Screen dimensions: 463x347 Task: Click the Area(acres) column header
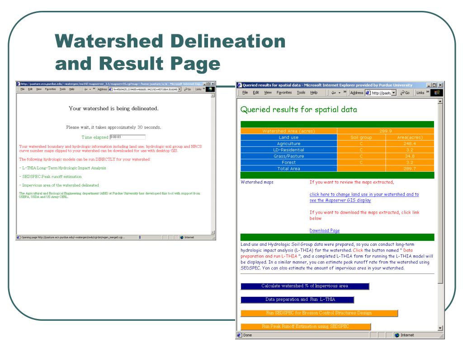coord(410,137)
